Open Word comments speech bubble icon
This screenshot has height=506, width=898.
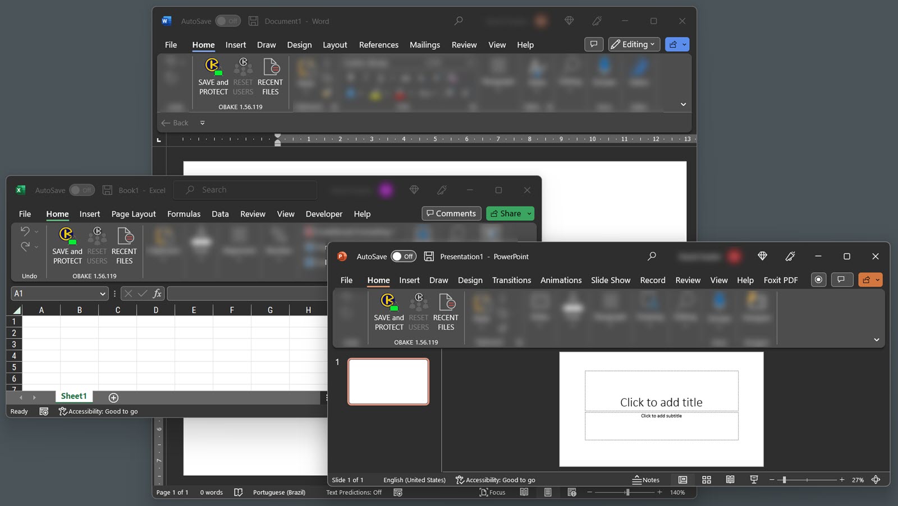coord(594,44)
